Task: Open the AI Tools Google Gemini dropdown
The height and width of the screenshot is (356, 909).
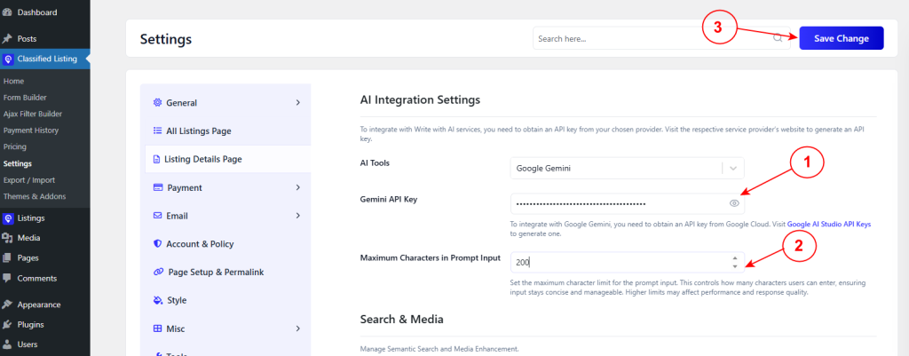Action: click(x=628, y=169)
